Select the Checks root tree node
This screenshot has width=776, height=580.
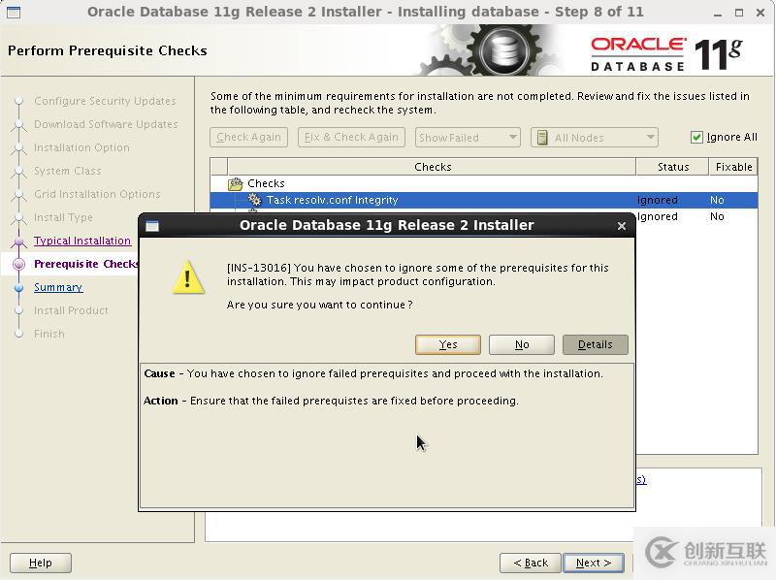[266, 183]
